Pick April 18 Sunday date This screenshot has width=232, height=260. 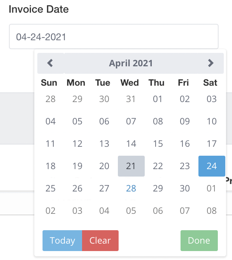pos(50,166)
